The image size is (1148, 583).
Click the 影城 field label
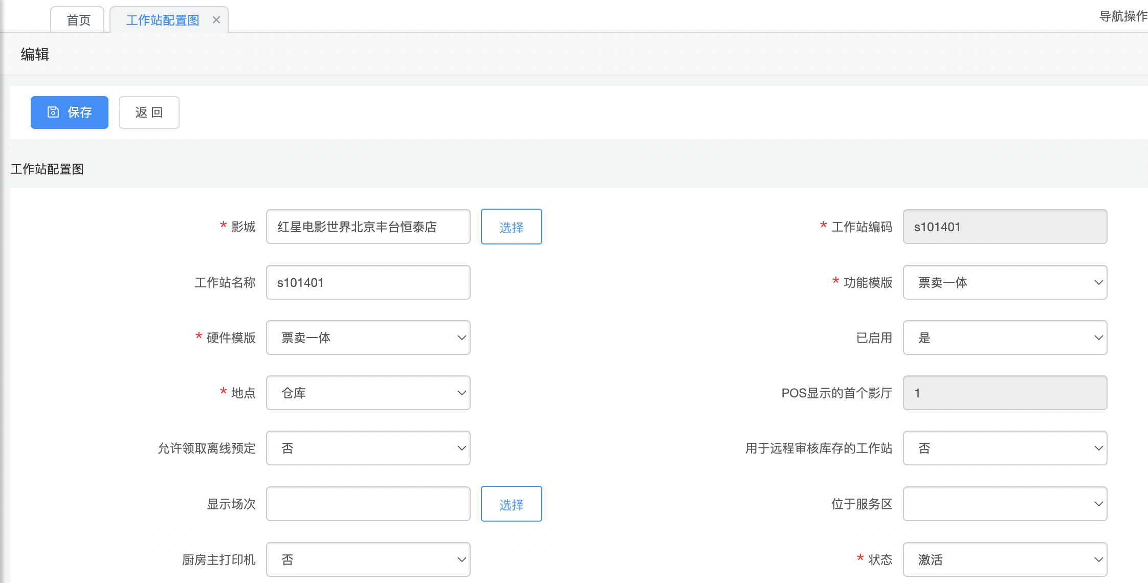[x=243, y=227]
